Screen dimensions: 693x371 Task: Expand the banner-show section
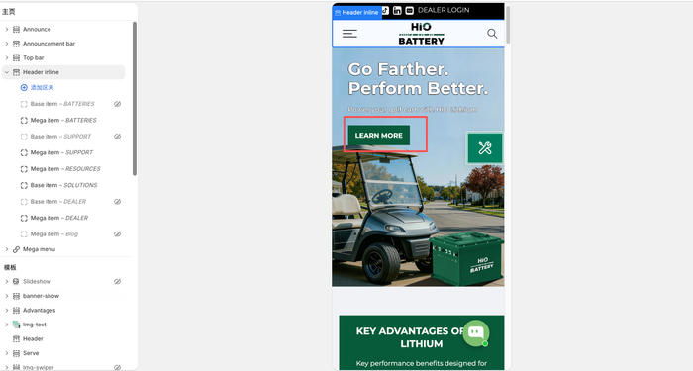pos(7,296)
